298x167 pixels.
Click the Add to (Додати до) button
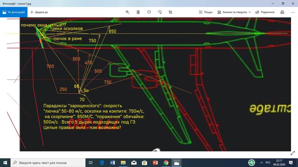39,12
